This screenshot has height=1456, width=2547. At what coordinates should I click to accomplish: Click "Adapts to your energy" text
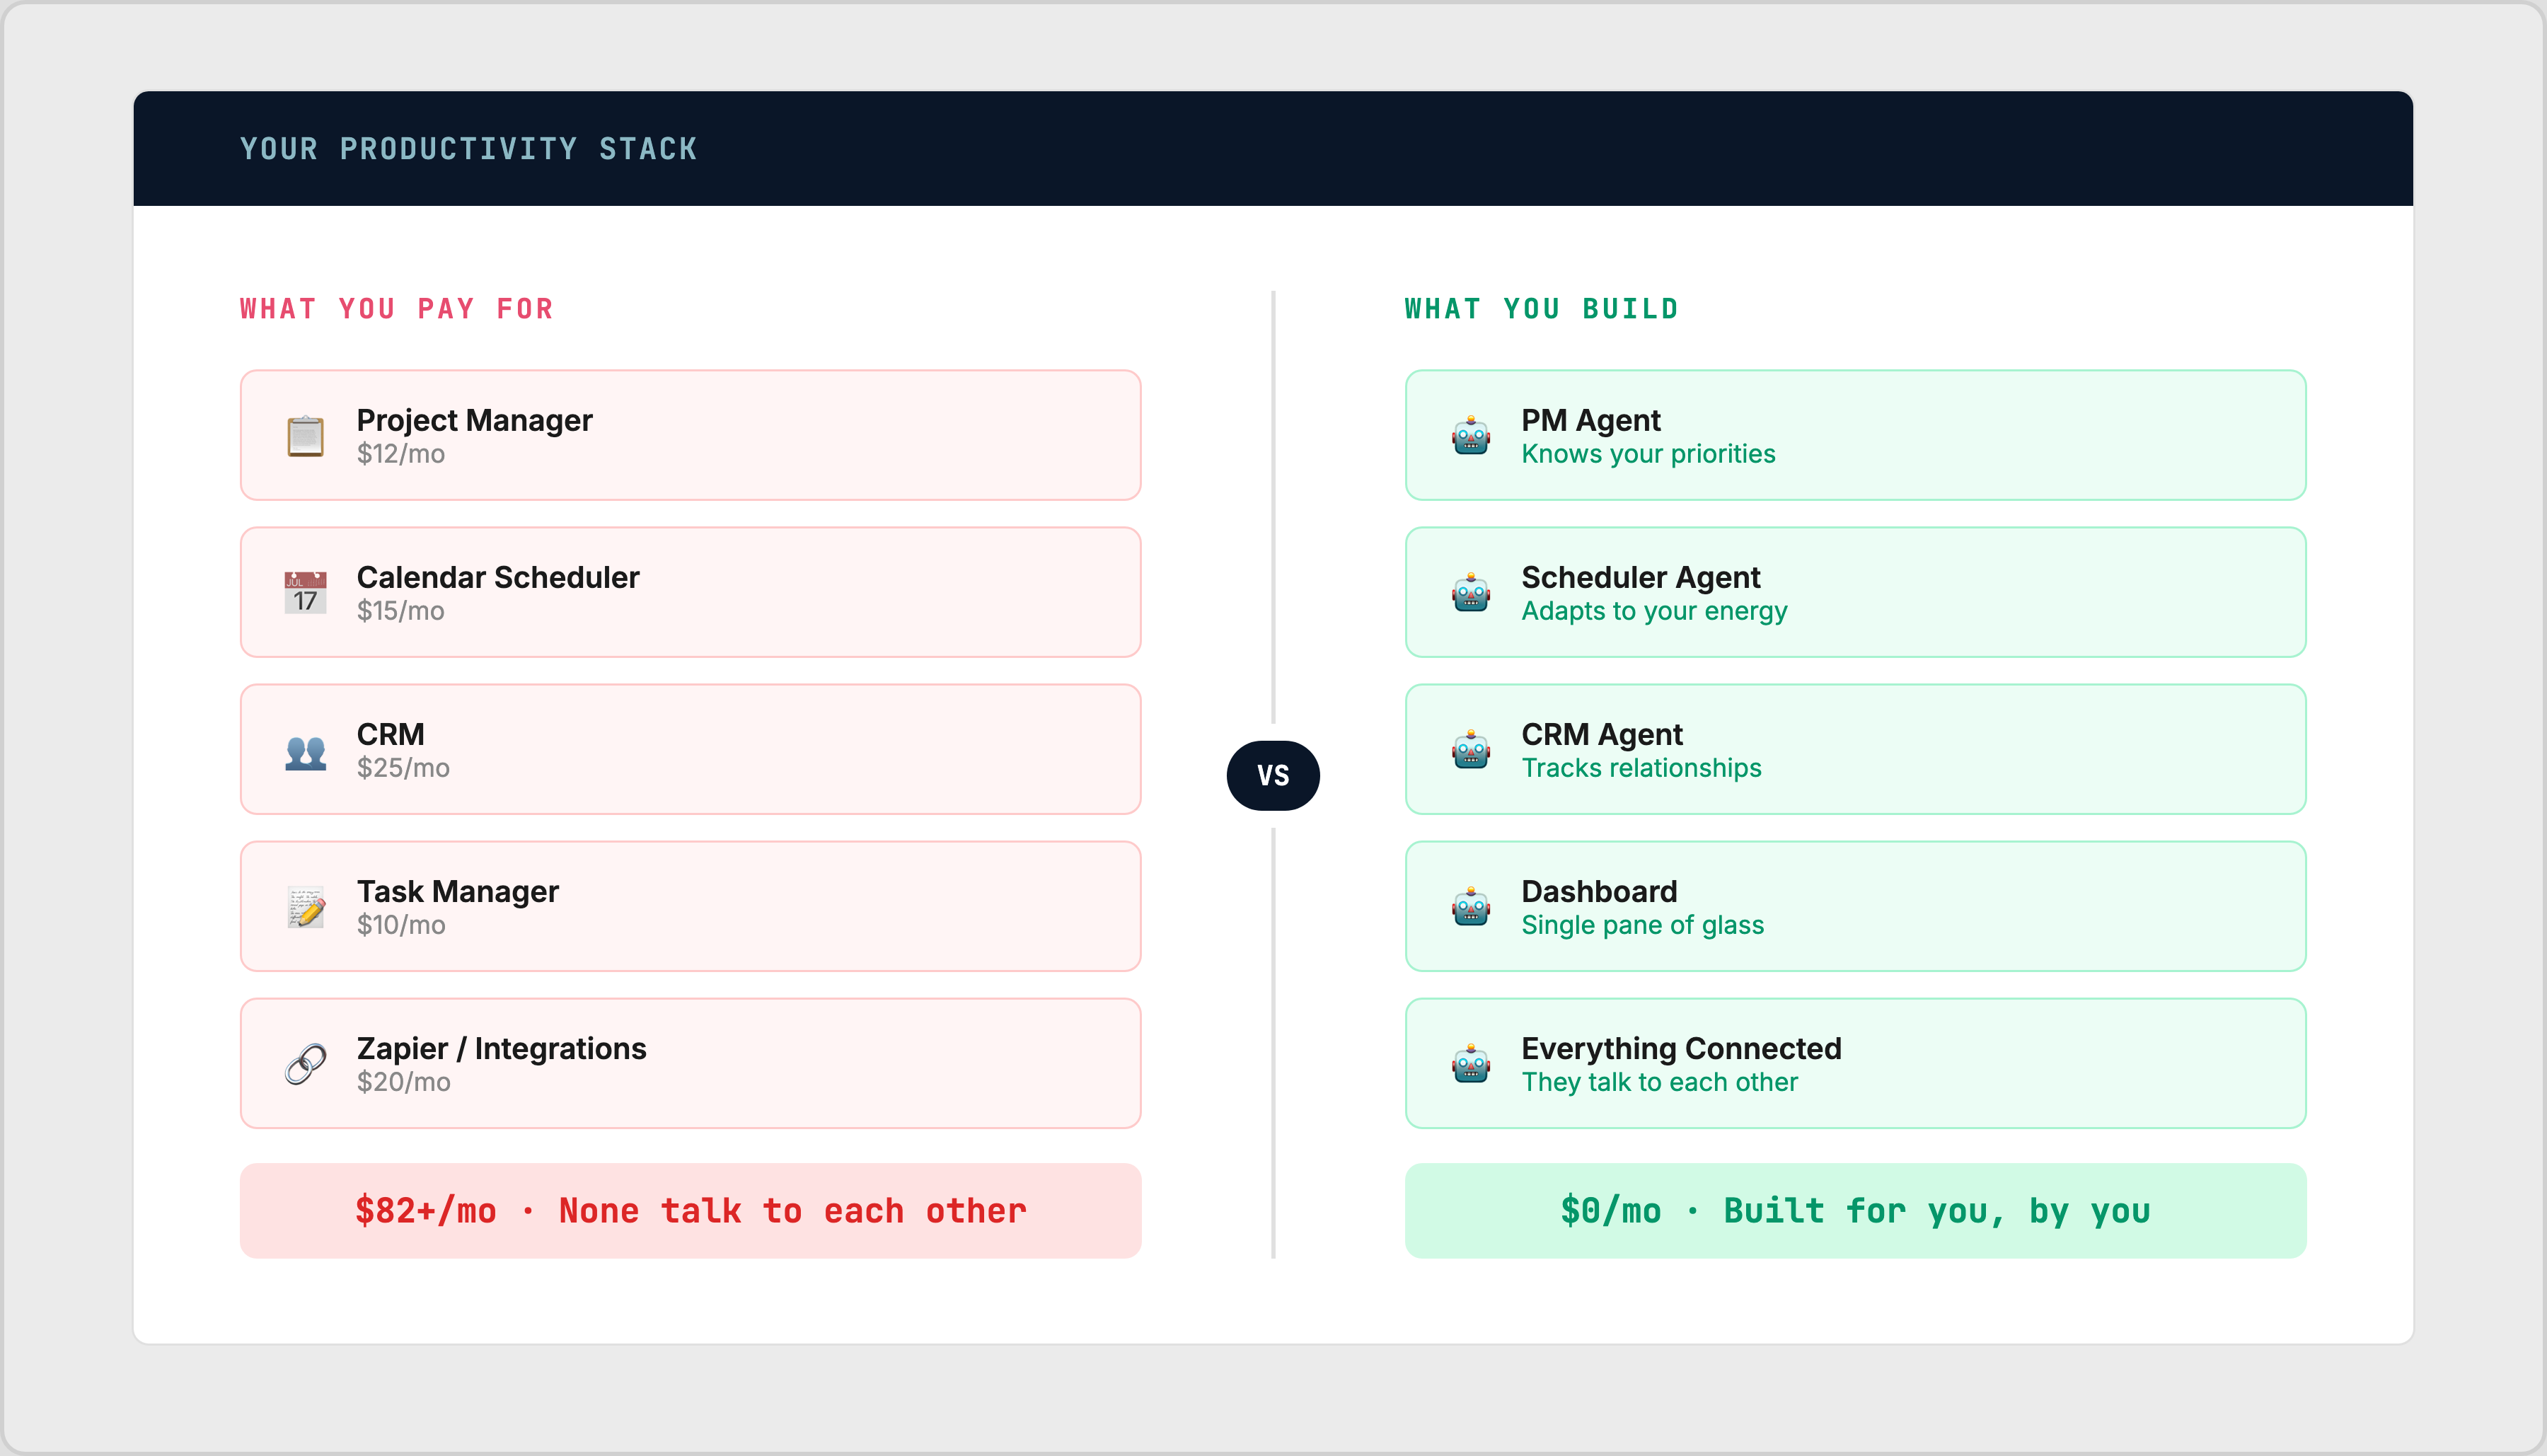1654,611
